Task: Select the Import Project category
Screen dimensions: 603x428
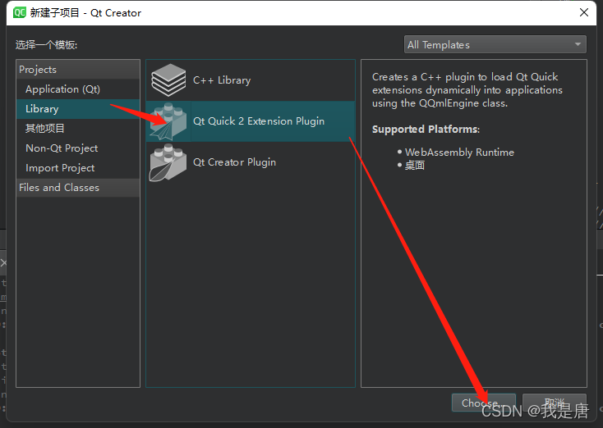Action: pyautogui.click(x=78, y=168)
